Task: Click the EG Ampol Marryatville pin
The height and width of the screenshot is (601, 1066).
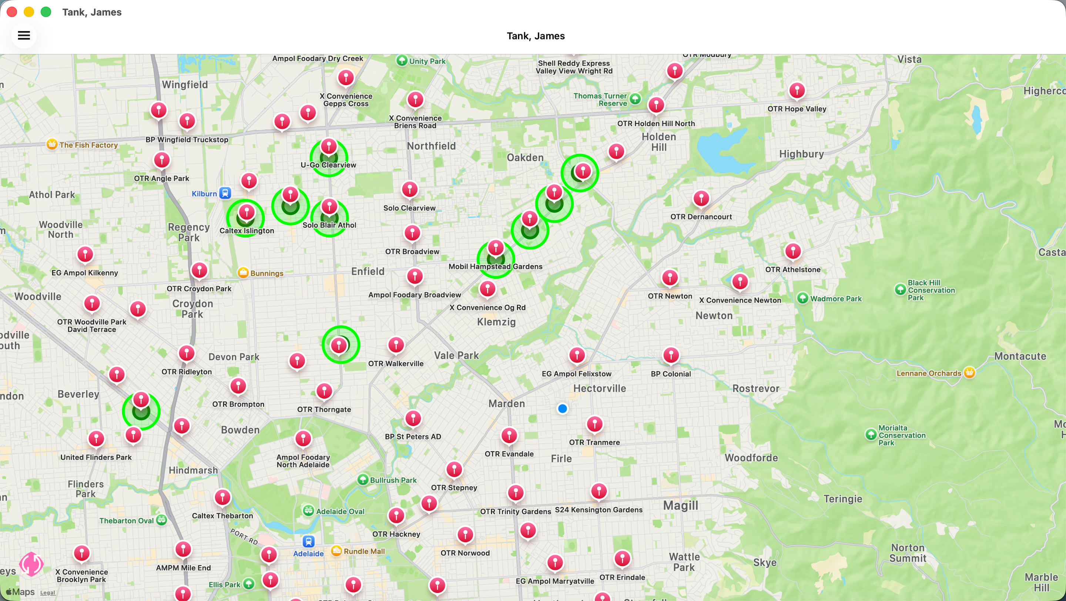Action: click(555, 563)
